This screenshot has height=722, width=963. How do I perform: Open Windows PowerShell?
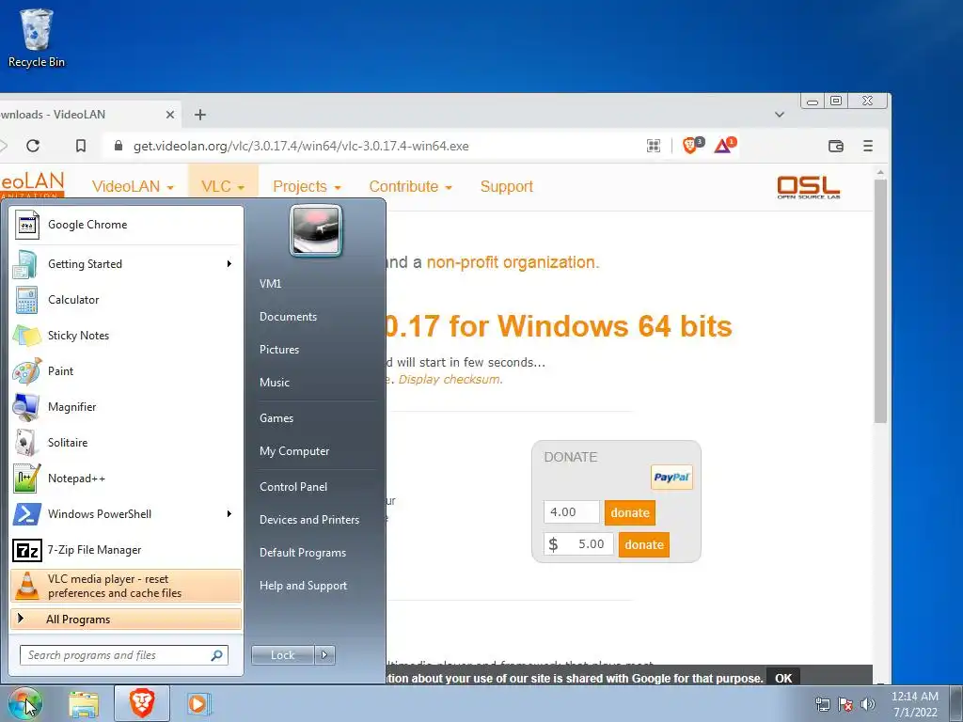point(126,514)
